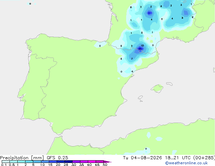Click the '20' legend tick label
The height and width of the screenshot is (166, 215).
click(58, 165)
